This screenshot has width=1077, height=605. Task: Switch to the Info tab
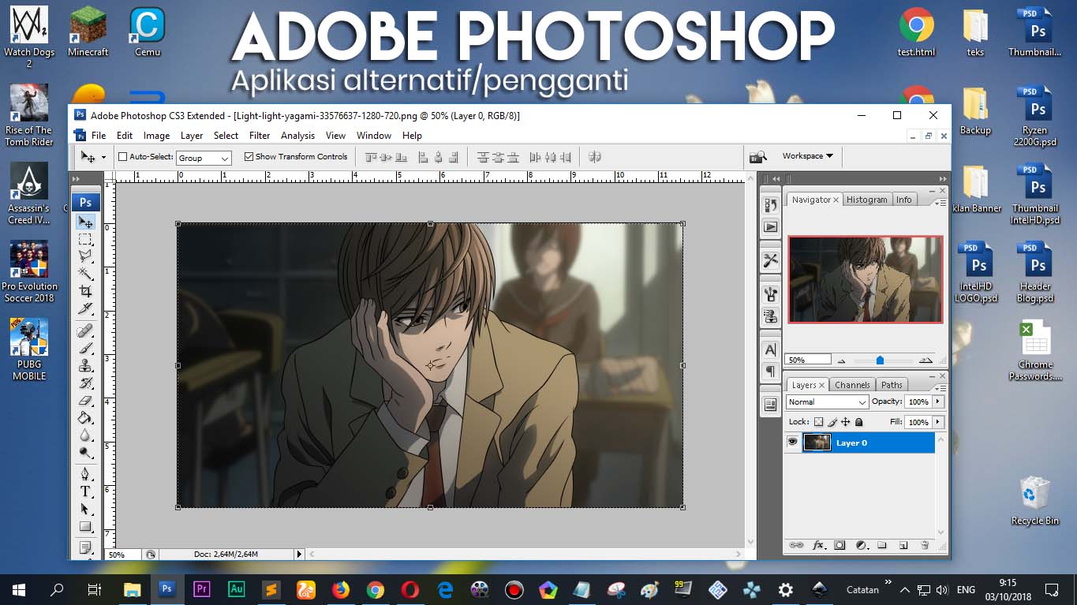903,200
